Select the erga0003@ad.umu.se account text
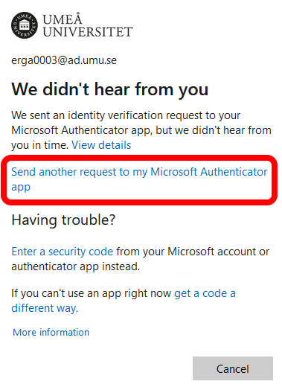This screenshot has height=390, width=282. coord(64,60)
